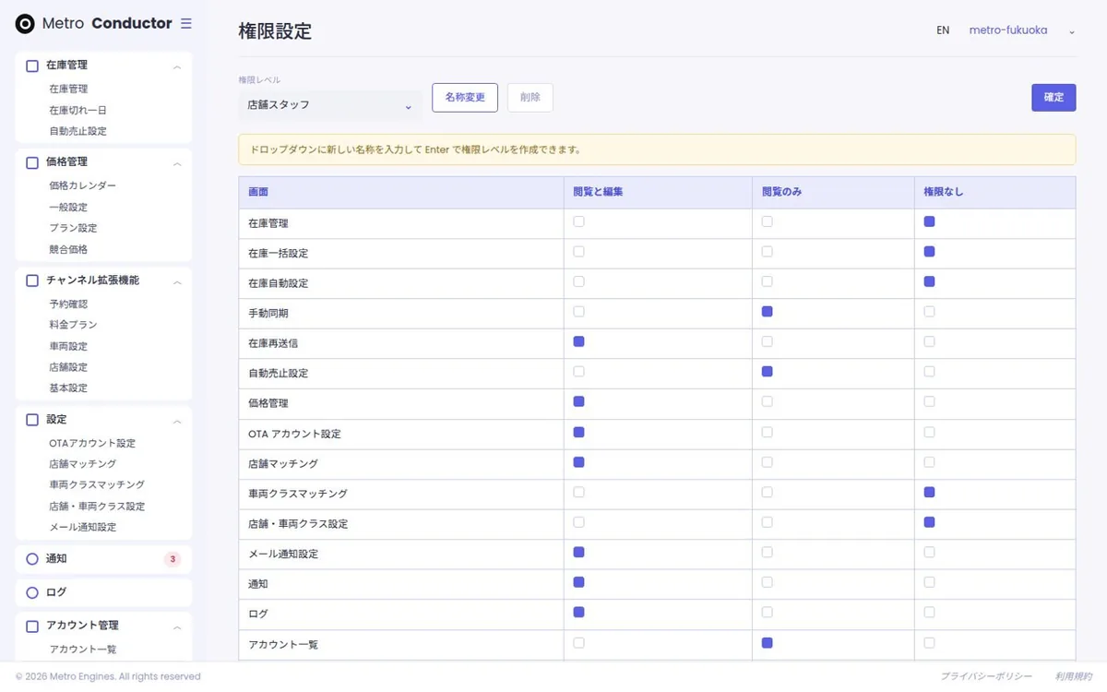
Task: Open 料金プラン in the sidebar
Action: pyautogui.click(x=73, y=325)
